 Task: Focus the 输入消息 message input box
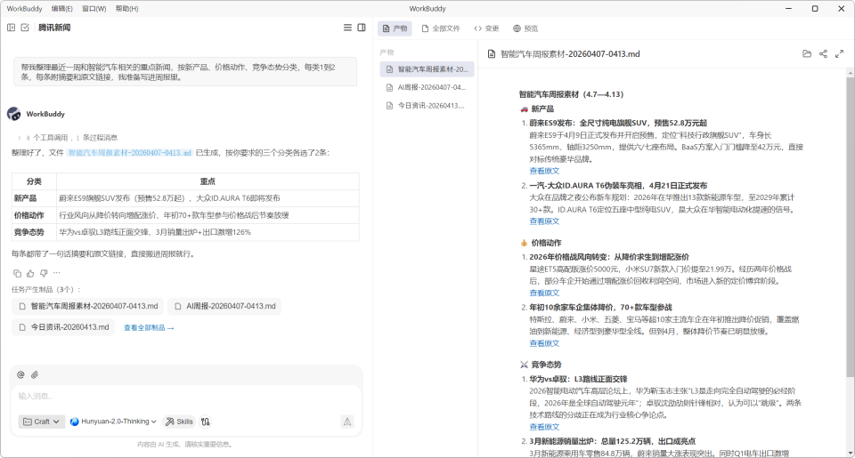tap(185, 396)
